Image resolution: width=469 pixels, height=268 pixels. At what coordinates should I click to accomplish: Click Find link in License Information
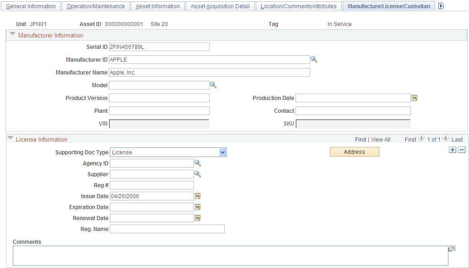pyautogui.click(x=361, y=140)
